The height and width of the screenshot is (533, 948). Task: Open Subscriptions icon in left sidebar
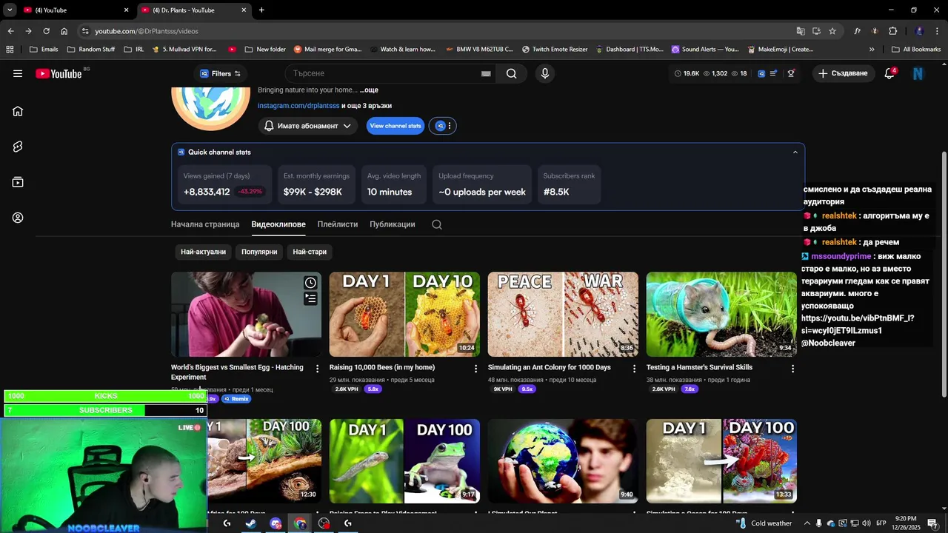tap(18, 182)
